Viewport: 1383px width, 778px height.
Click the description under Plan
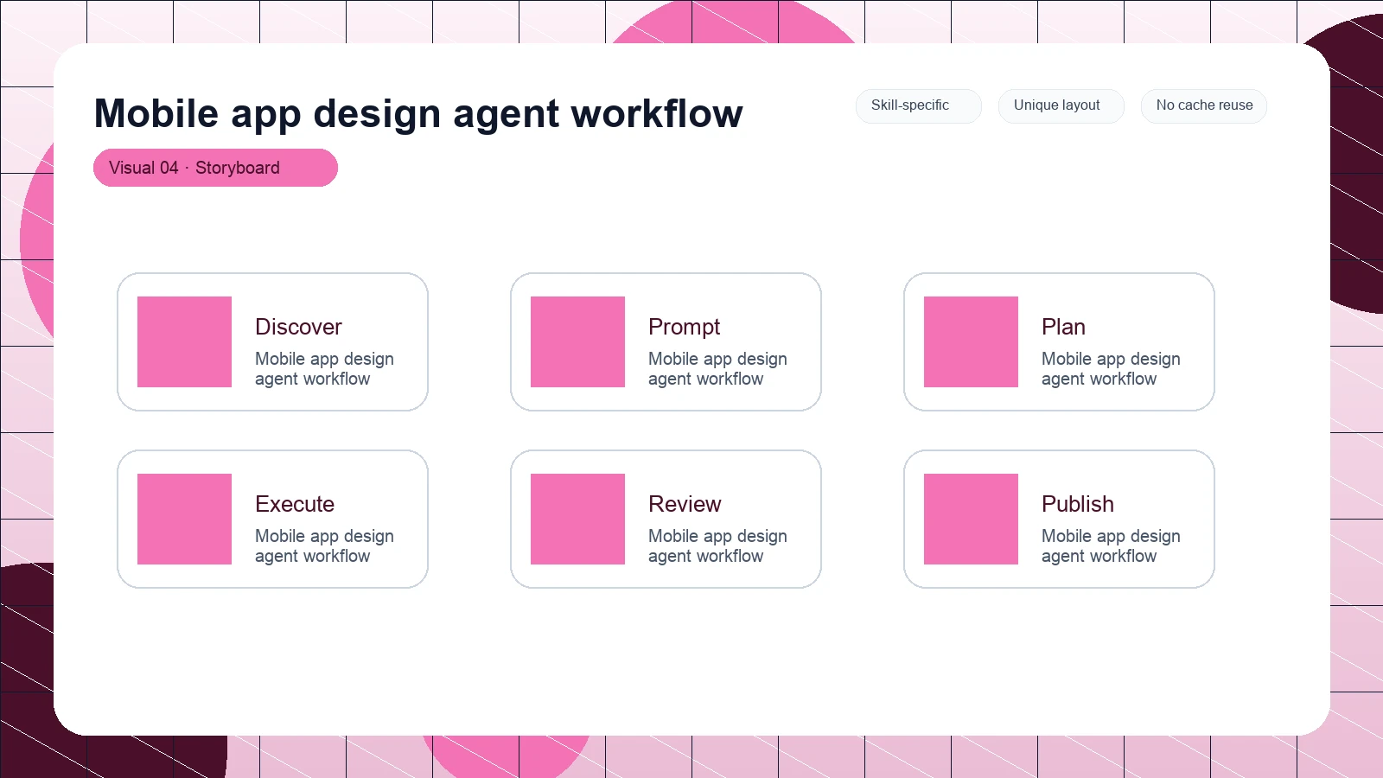1111,369
